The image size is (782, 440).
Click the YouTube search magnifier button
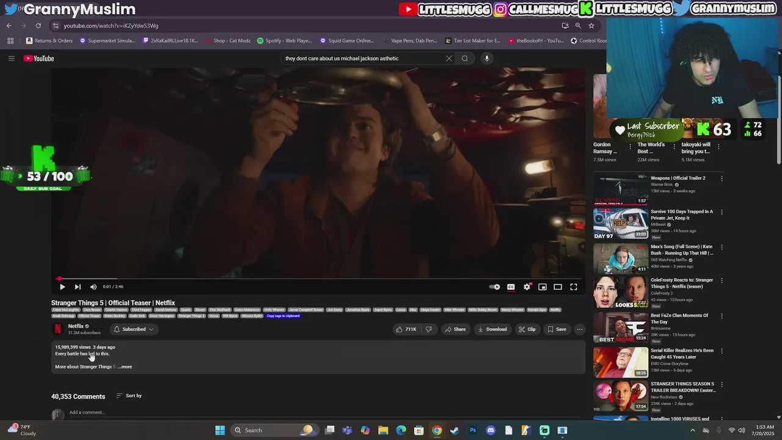pos(465,58)
